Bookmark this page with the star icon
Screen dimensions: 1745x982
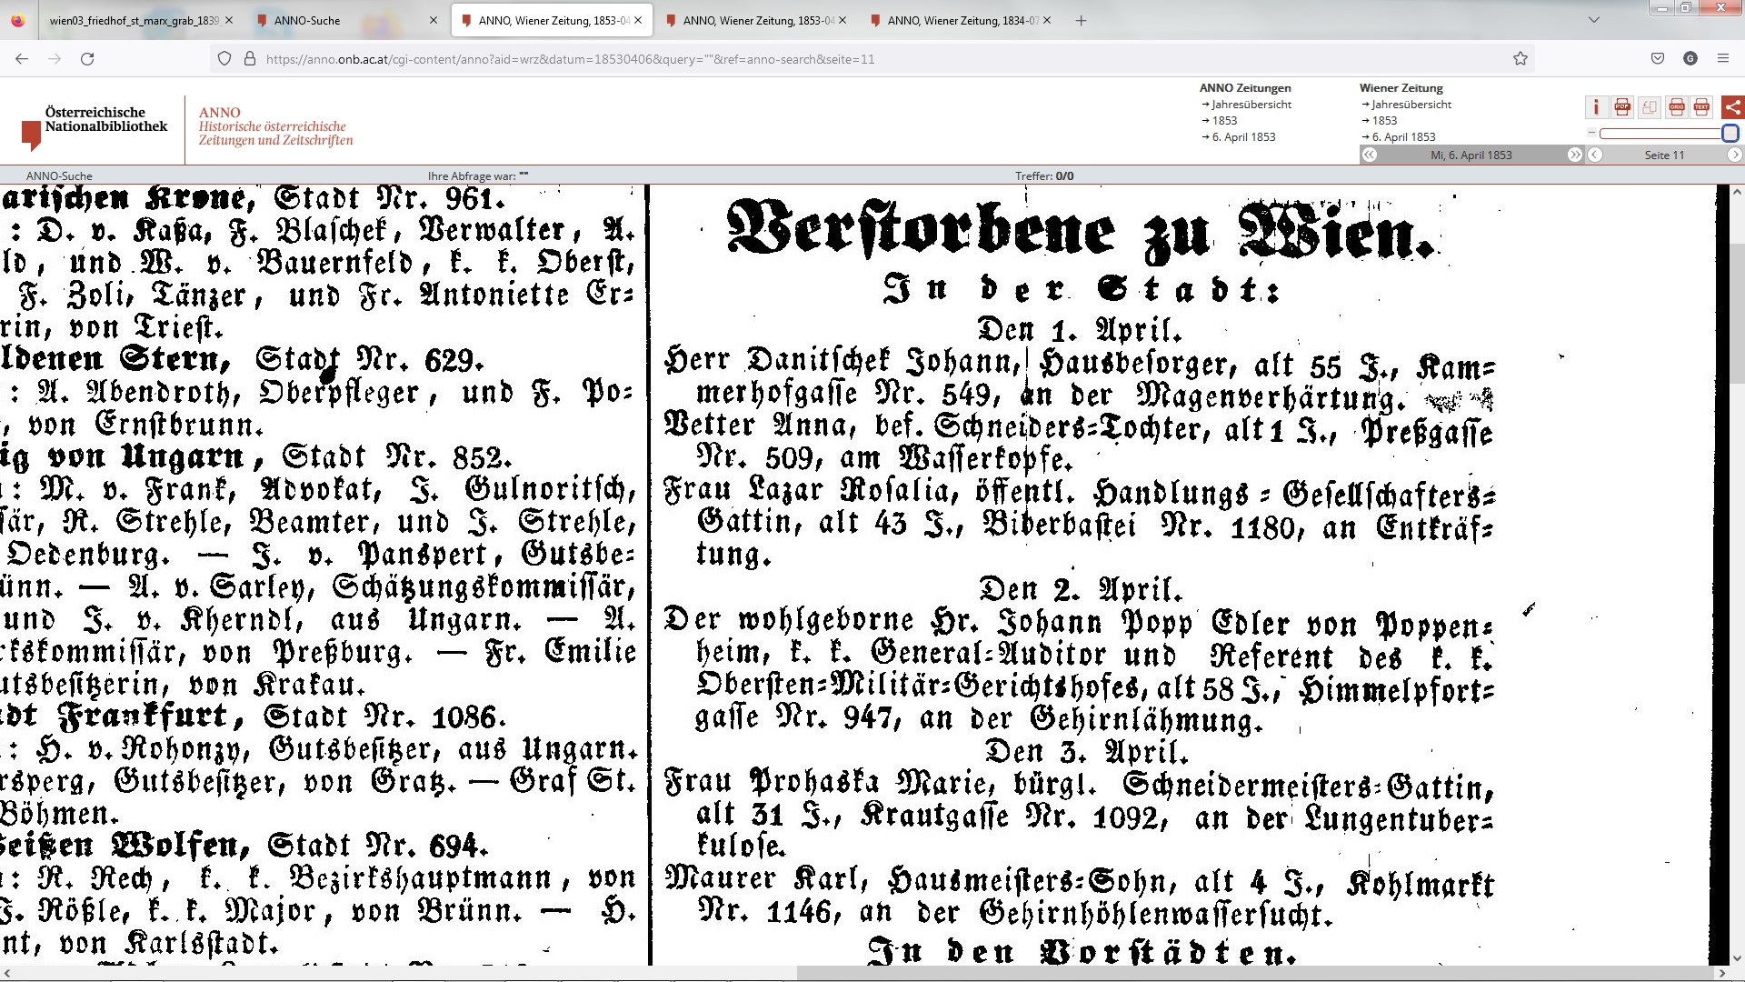tap(1520, 58)
